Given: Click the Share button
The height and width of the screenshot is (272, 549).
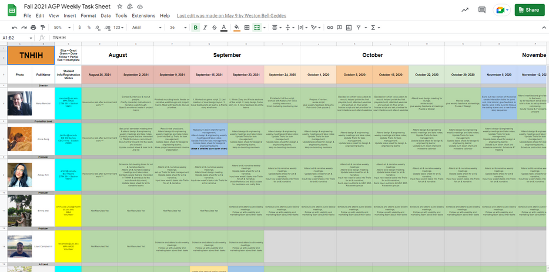Looking at the screenshot, I should click(530, 10).
